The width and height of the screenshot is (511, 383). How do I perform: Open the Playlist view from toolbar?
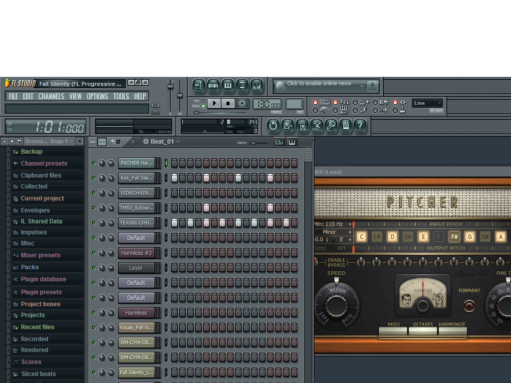coord(199,86)
